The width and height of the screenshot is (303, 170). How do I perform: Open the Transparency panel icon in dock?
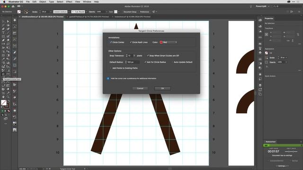click(260, 68)
